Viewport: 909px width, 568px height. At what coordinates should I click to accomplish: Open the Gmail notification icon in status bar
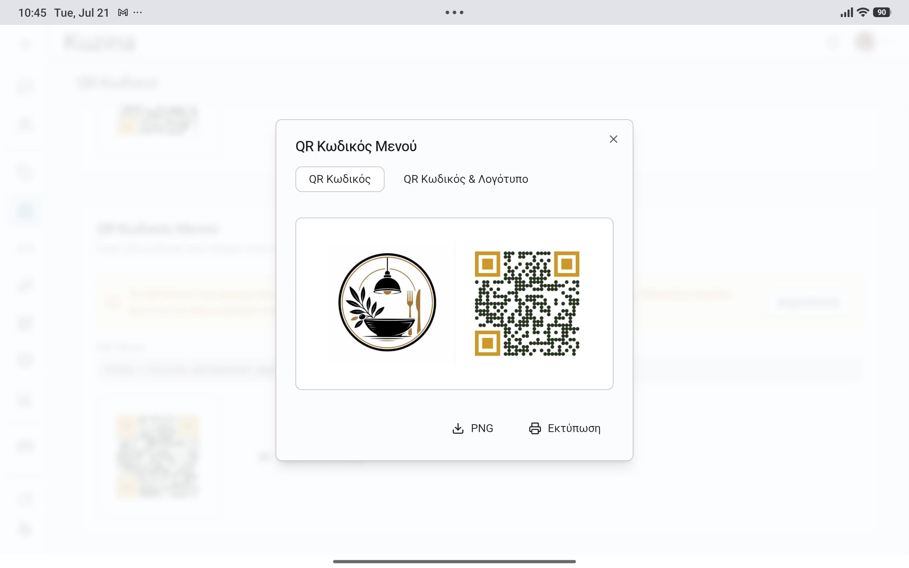click(123, 13)
